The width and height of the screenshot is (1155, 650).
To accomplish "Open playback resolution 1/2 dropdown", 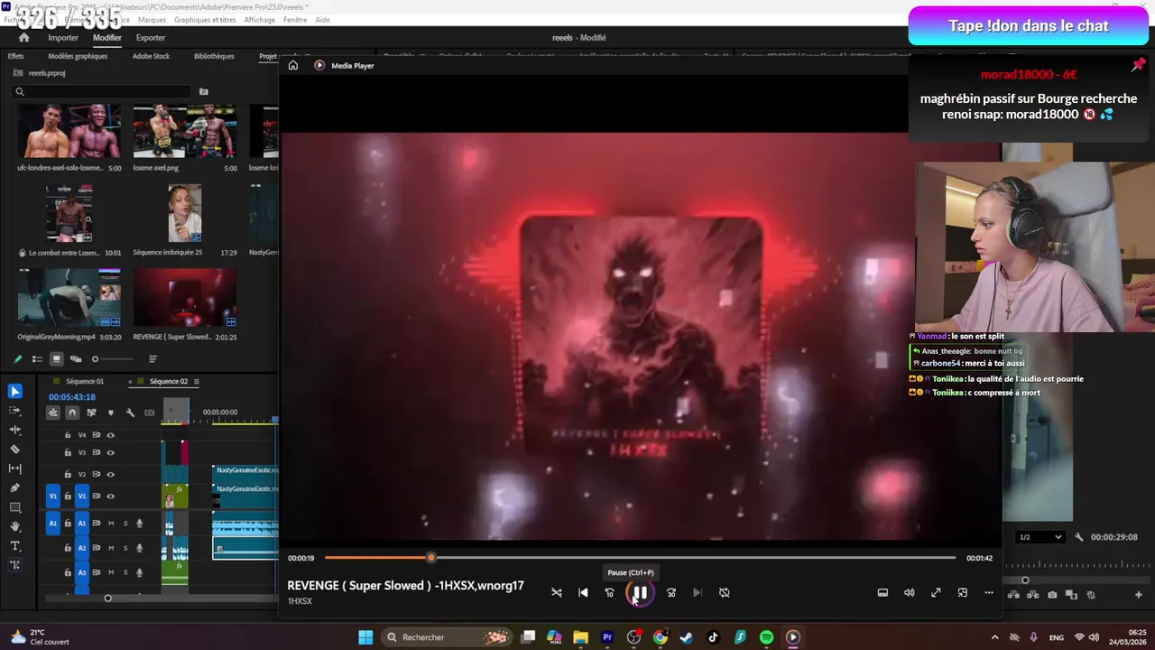I will coord(1039,537).
